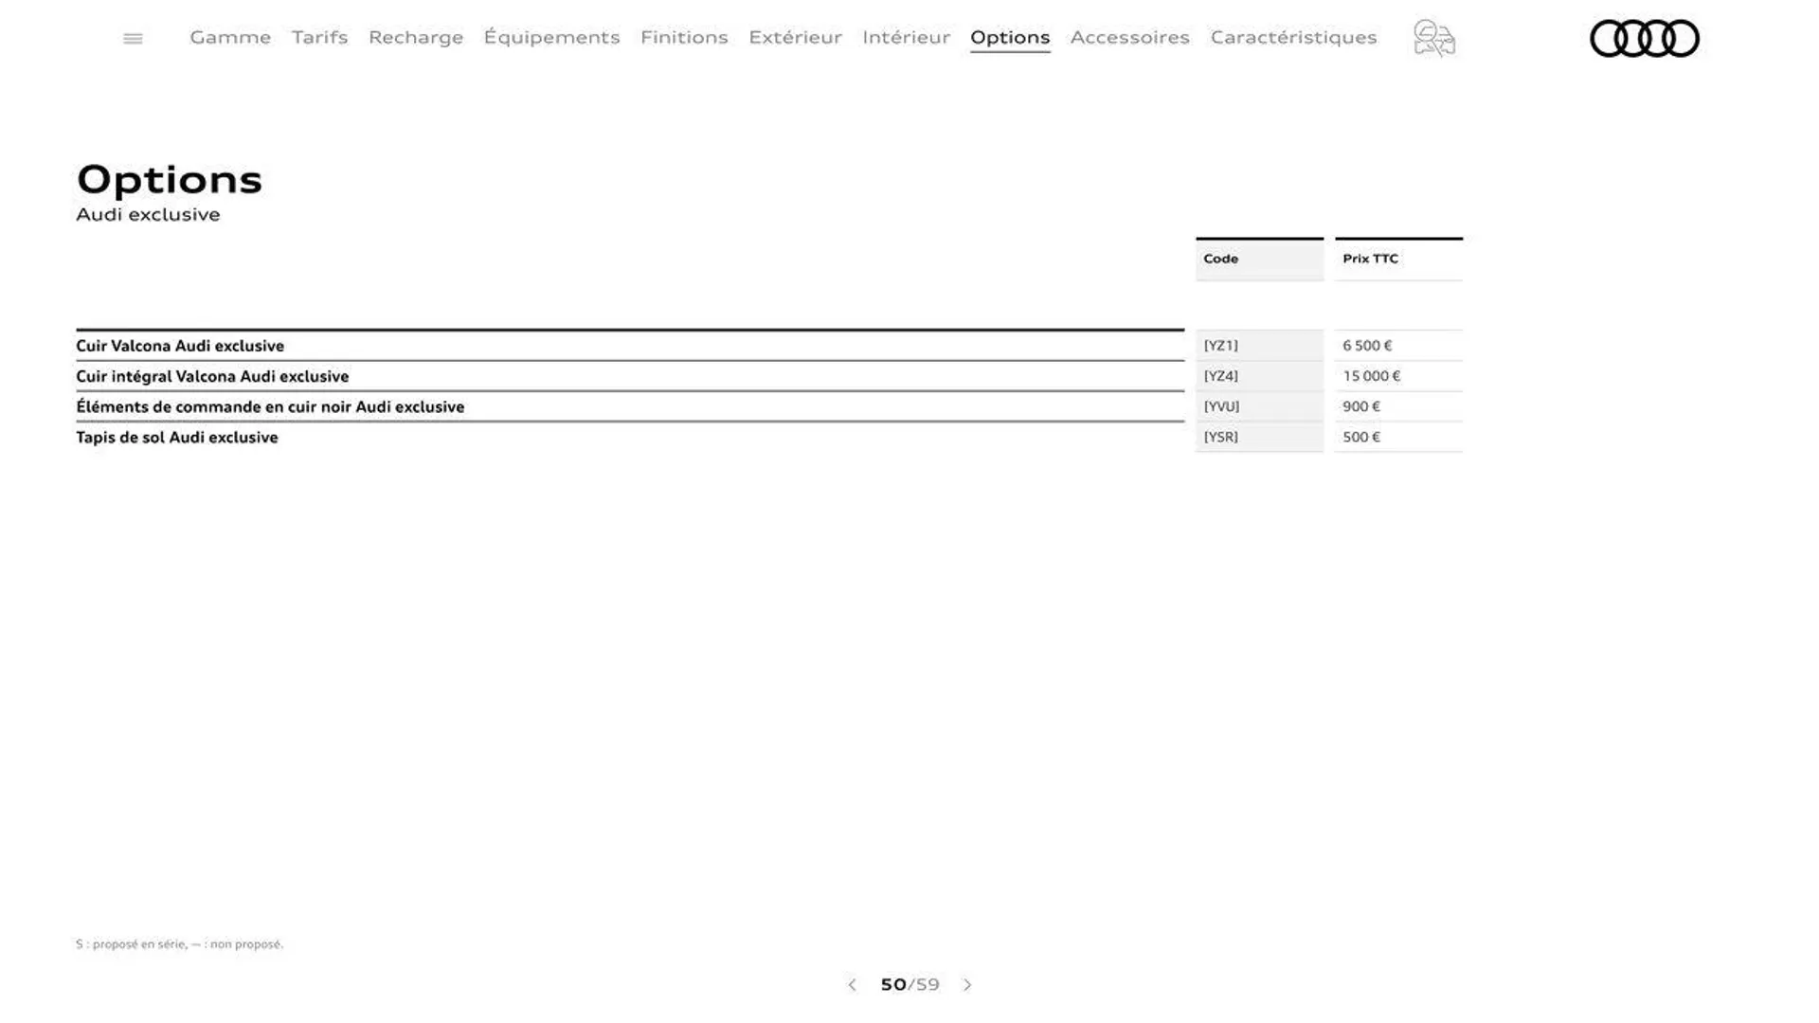
Task: Switch to the Tarifs tab
Action: 319,37
